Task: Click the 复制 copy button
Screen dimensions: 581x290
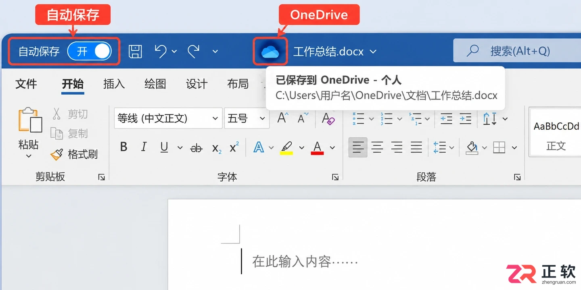Action: coord(70,133)
